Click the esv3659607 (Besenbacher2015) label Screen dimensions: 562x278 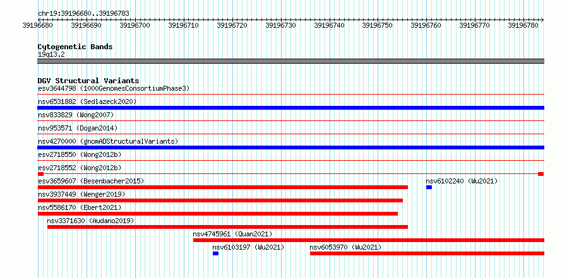tap(91, 181)
